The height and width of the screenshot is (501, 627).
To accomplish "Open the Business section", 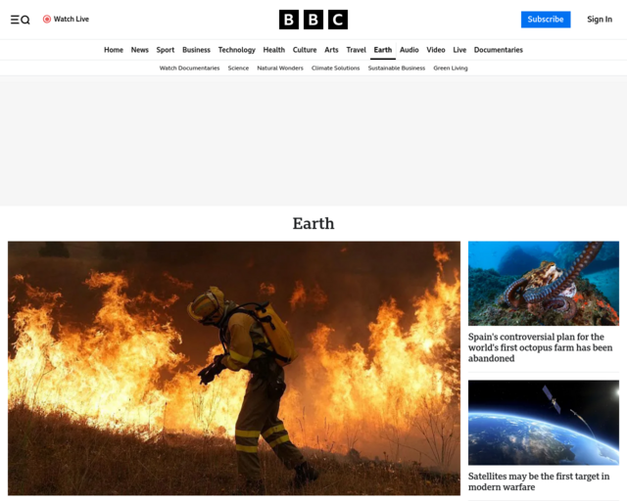I will 196,50.
